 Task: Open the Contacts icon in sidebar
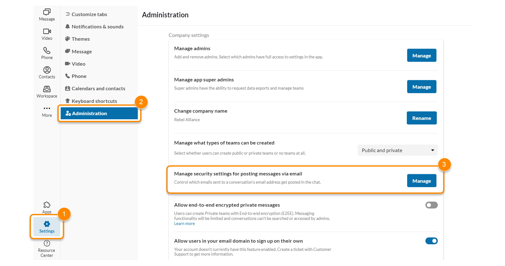[47, 70]
